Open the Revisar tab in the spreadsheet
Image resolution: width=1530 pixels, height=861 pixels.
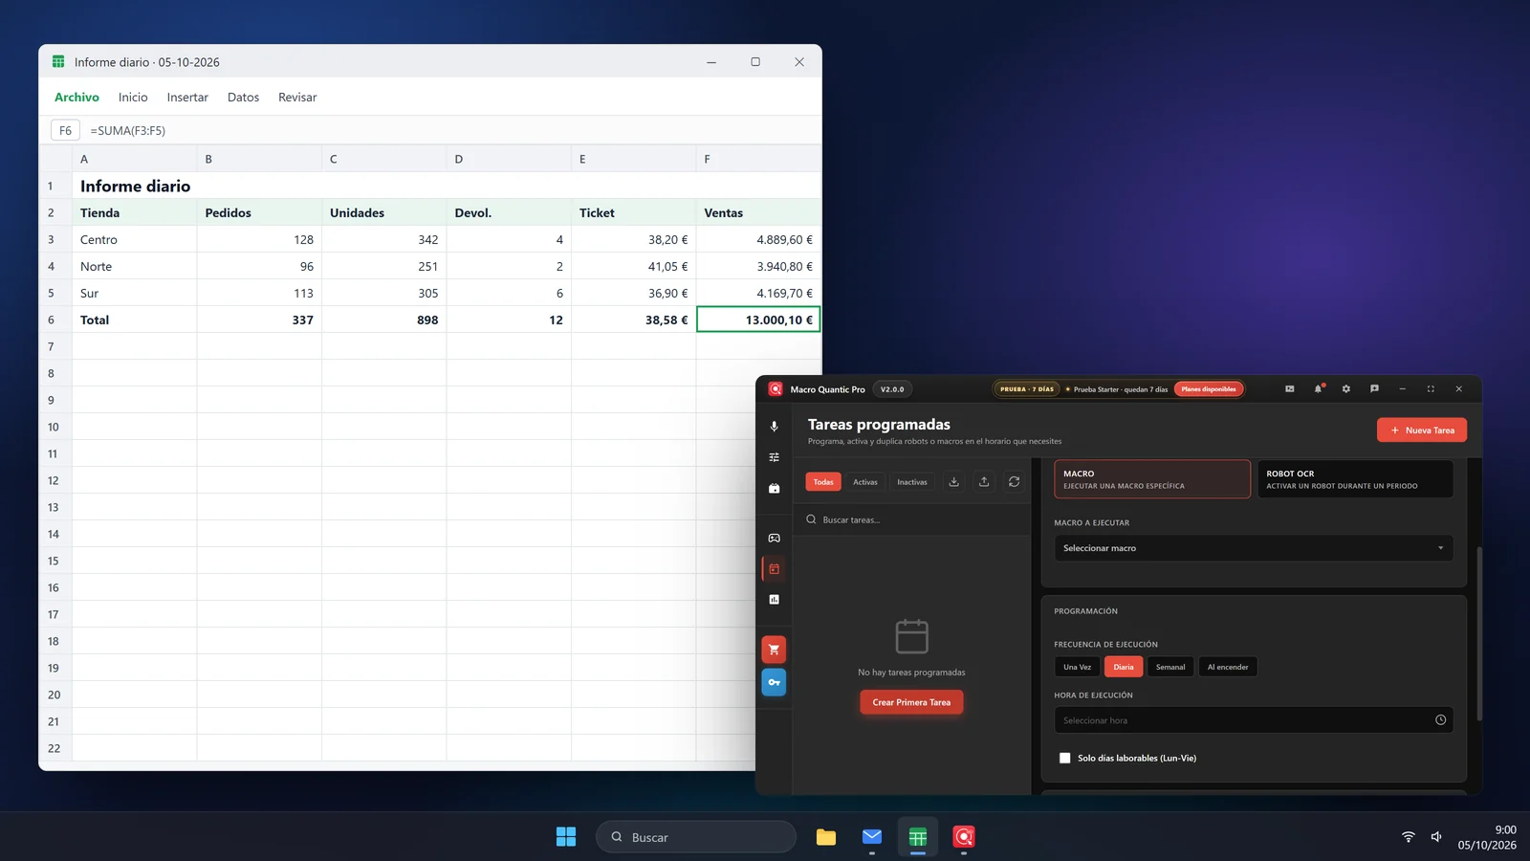tap(297, 98)
